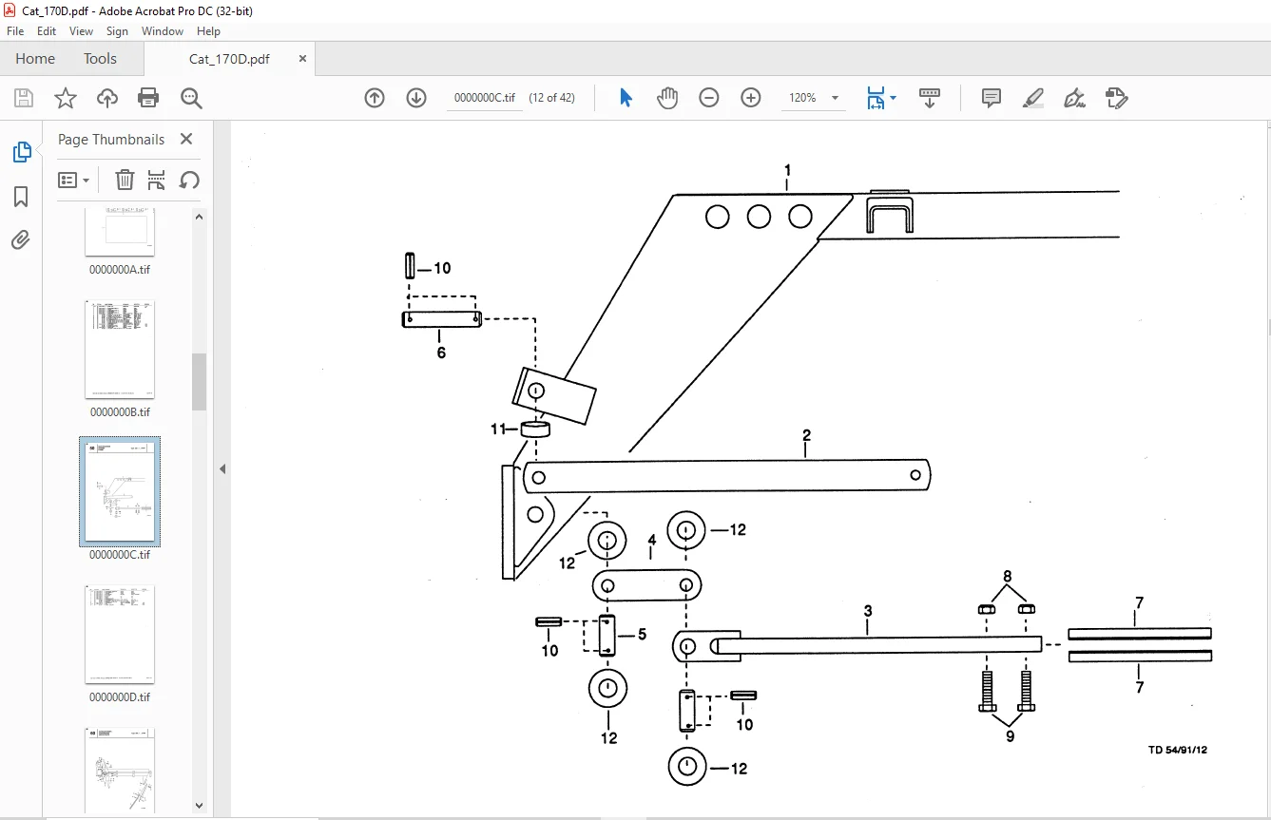Image resolution: width=1271 pixels, height=820 pixels.
Task: Add a comment sticky note
Action: 992,98
